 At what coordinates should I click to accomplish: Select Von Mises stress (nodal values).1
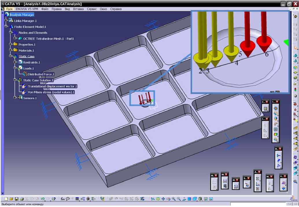tap(51, 92)
